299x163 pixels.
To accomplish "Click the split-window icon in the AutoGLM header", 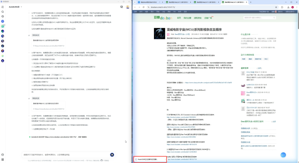I will pyautogui.click(x=122, y=7).
